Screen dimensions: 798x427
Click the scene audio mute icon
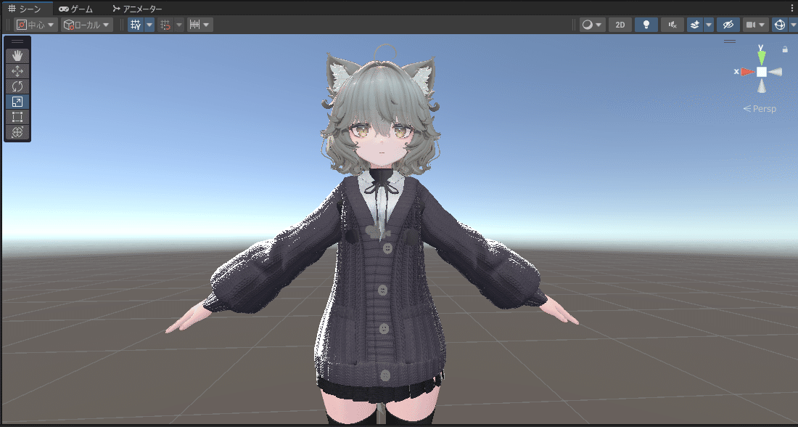click(672, 24)
